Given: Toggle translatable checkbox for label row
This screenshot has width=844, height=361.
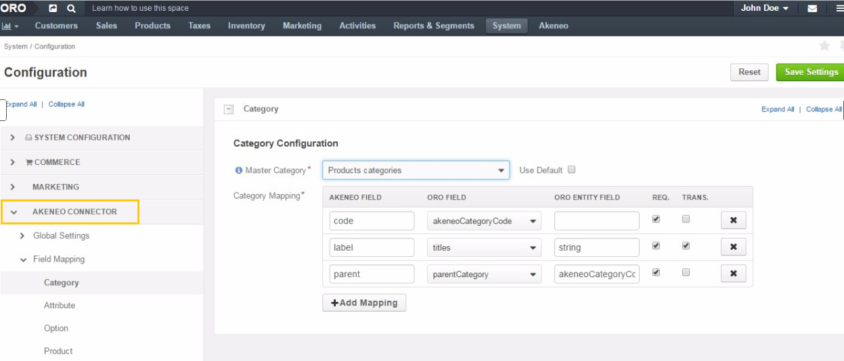Looking at the screenshot, I should (x=686, y=246).
